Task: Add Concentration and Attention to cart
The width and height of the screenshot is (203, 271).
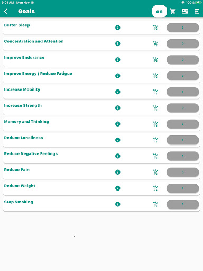Action: click(x=155, y=43)
